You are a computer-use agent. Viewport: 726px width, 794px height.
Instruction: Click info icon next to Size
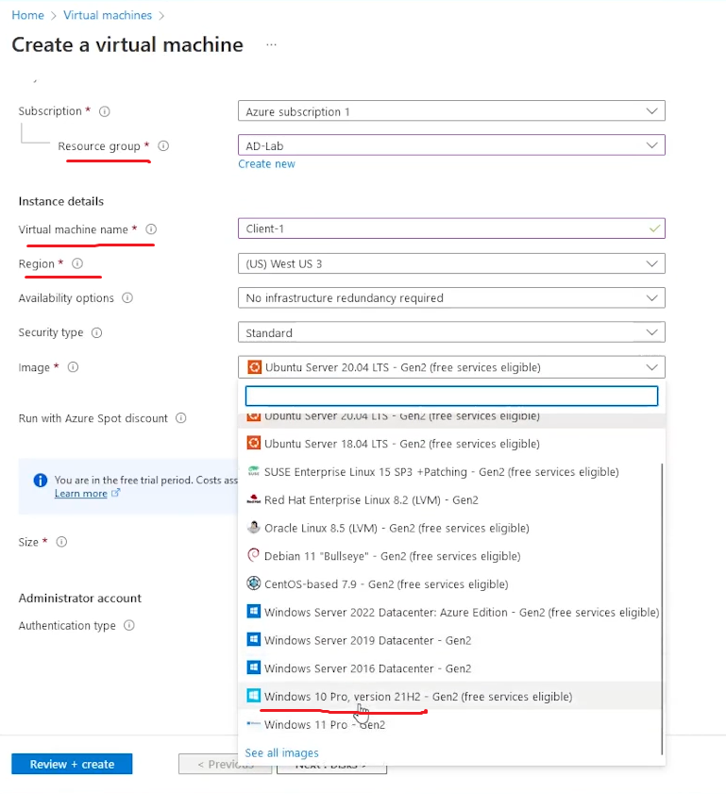tap(61, 542)
